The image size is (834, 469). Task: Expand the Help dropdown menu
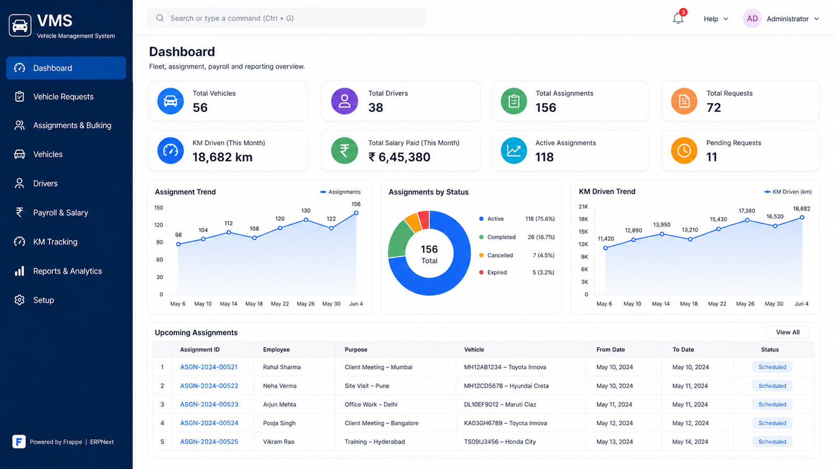click(716, 19)
